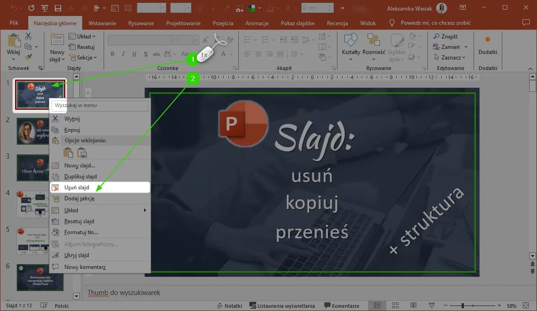This screenshot has height=311, width=537.
Task: Toggle underline formatting in Czcionka group
Action: click(134, 54)
